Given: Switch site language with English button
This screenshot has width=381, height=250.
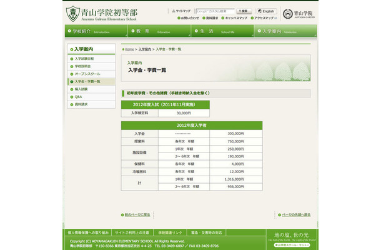Looking at the screenshot, I should (x=267, y=11).
